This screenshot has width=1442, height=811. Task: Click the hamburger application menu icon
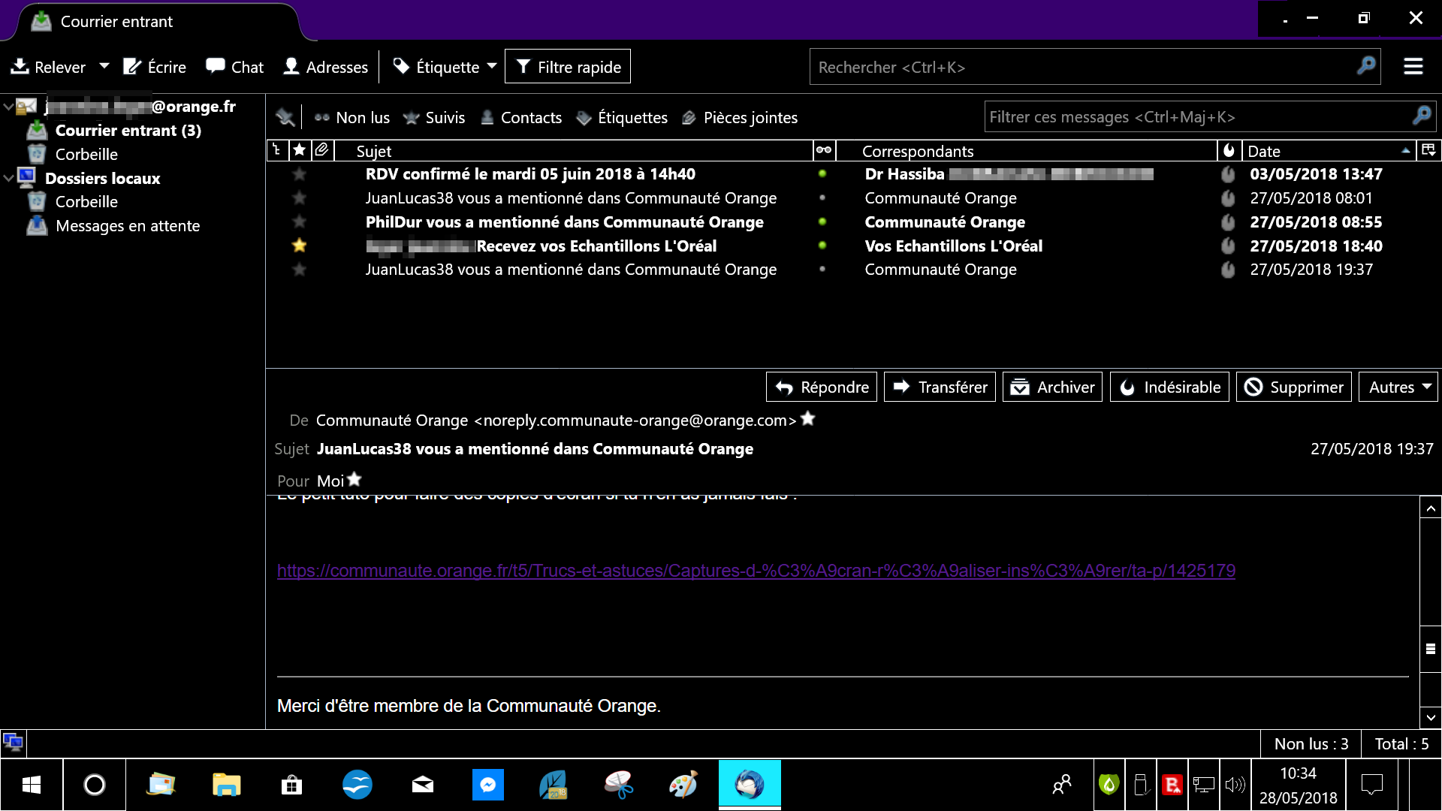(1413, 67)
